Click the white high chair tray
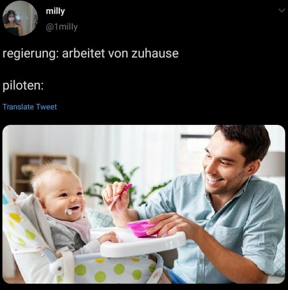The height and width of the screenshot is (290, 288). tap(143, 243)
